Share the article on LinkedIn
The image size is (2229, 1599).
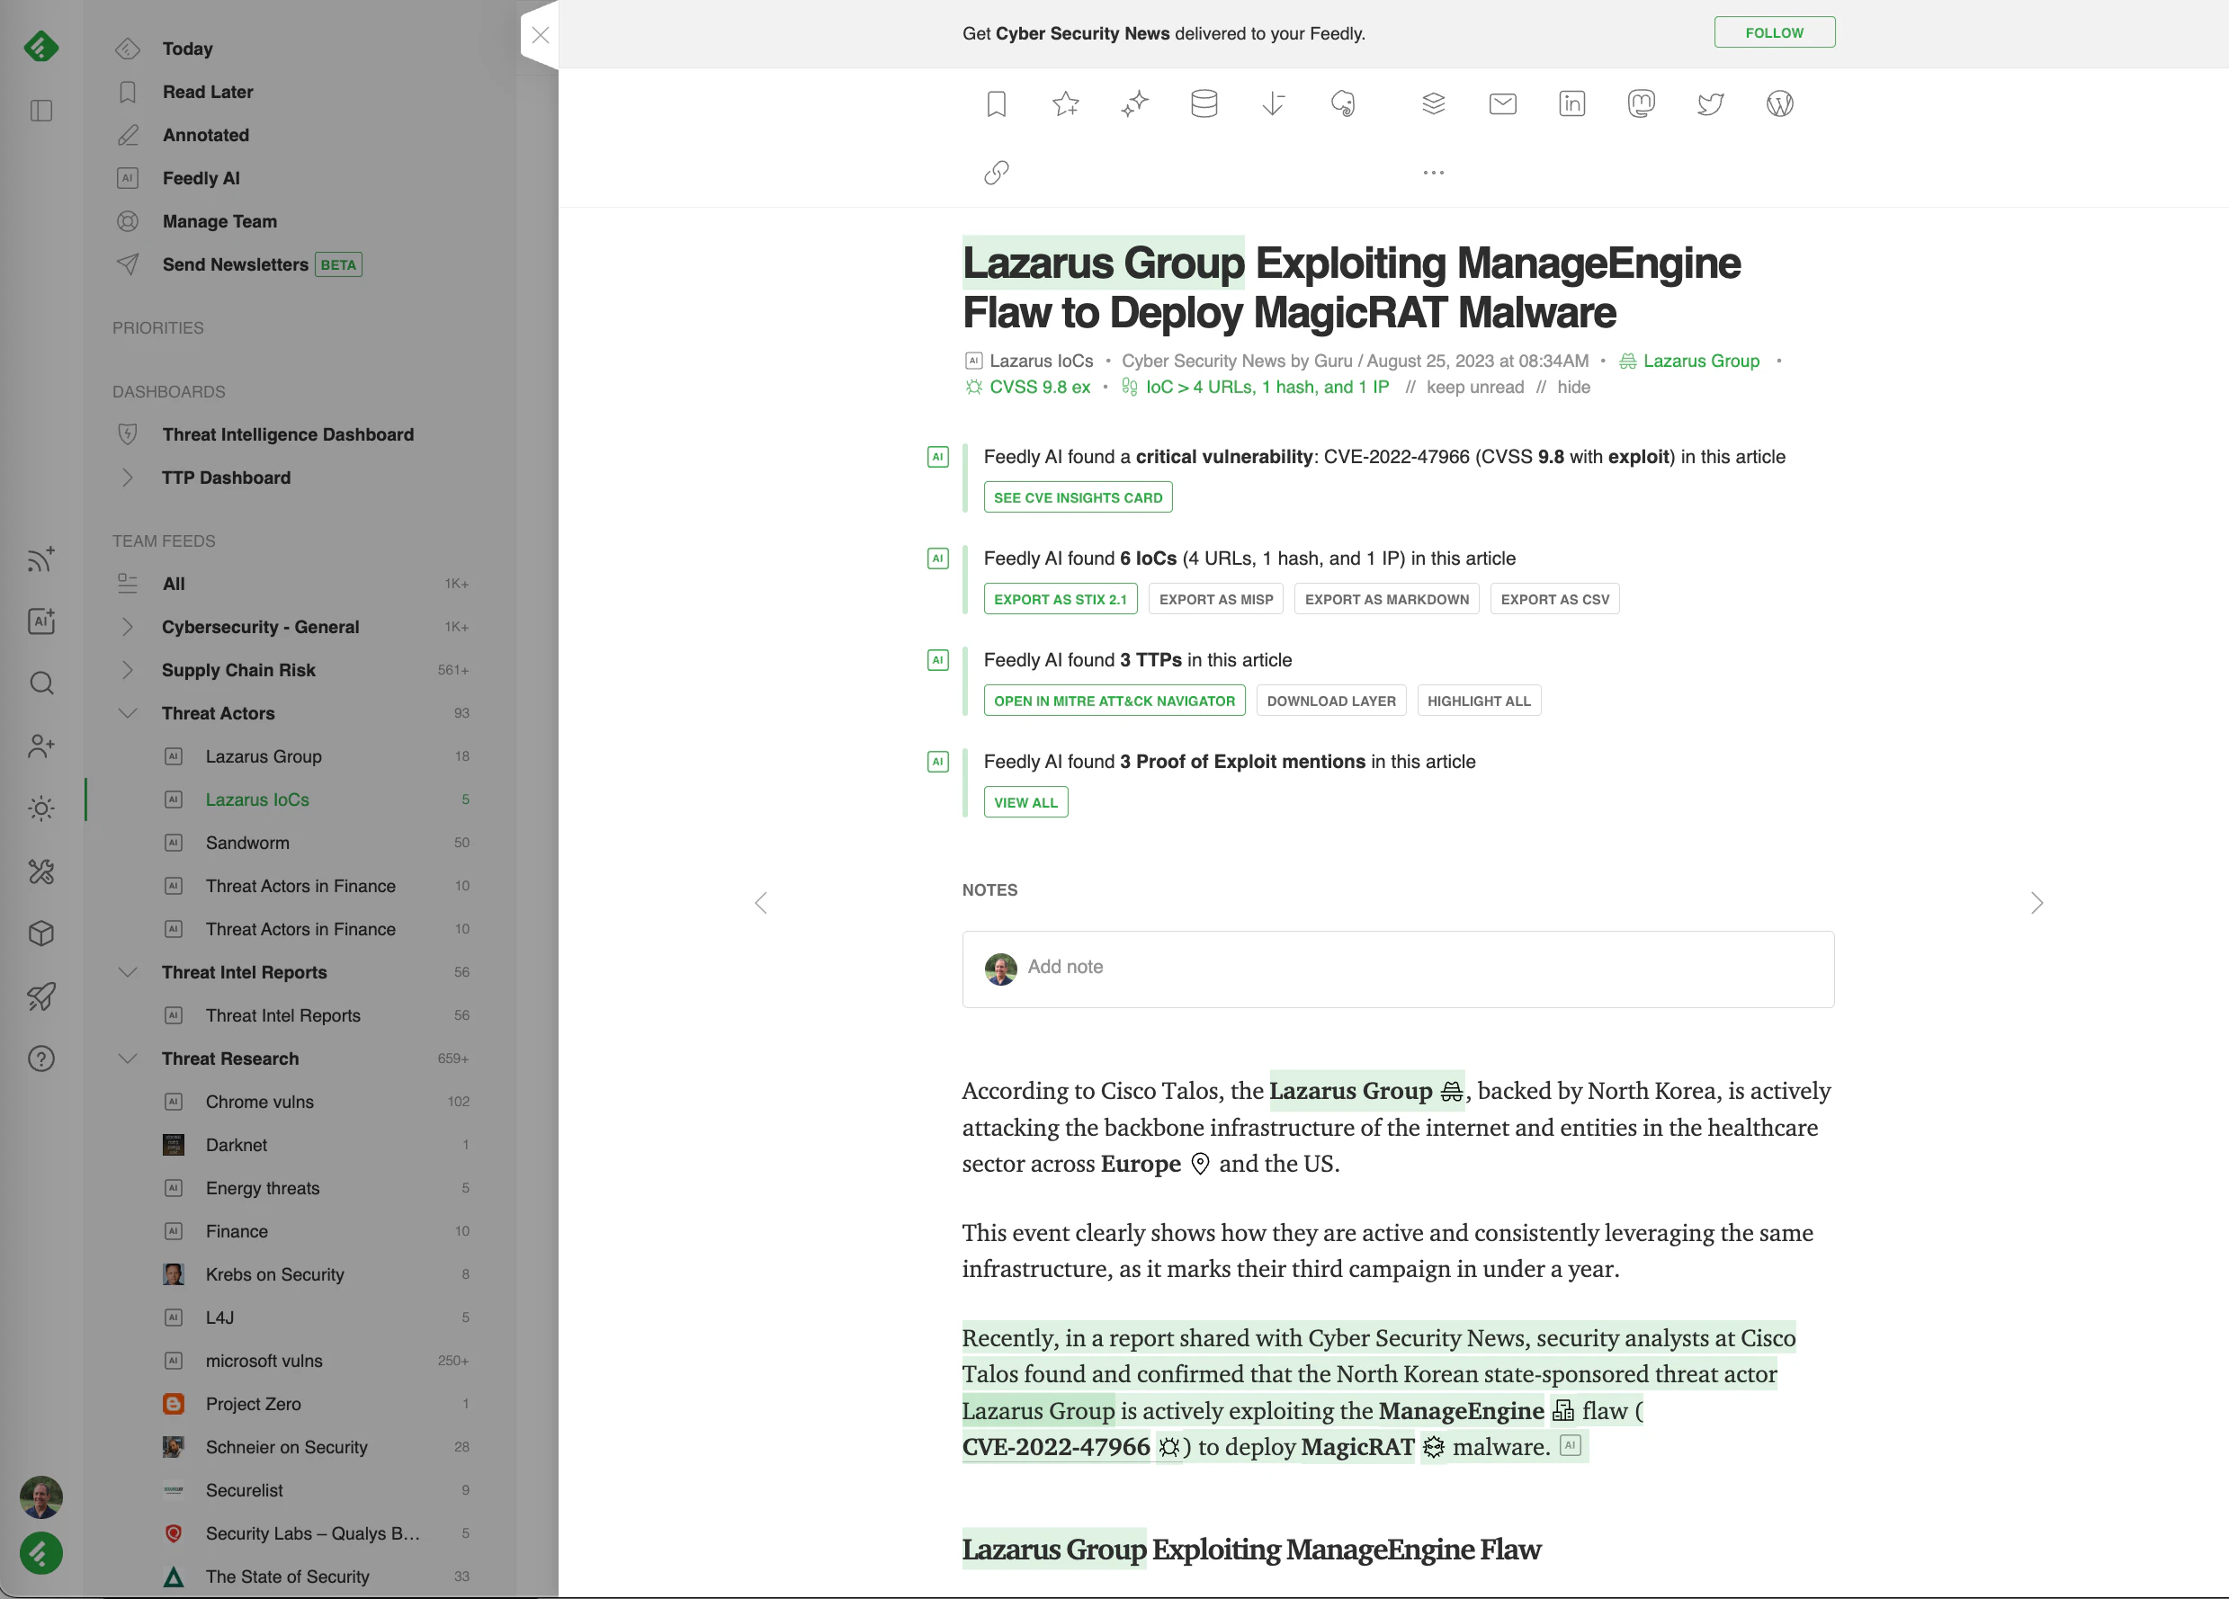1571,103
